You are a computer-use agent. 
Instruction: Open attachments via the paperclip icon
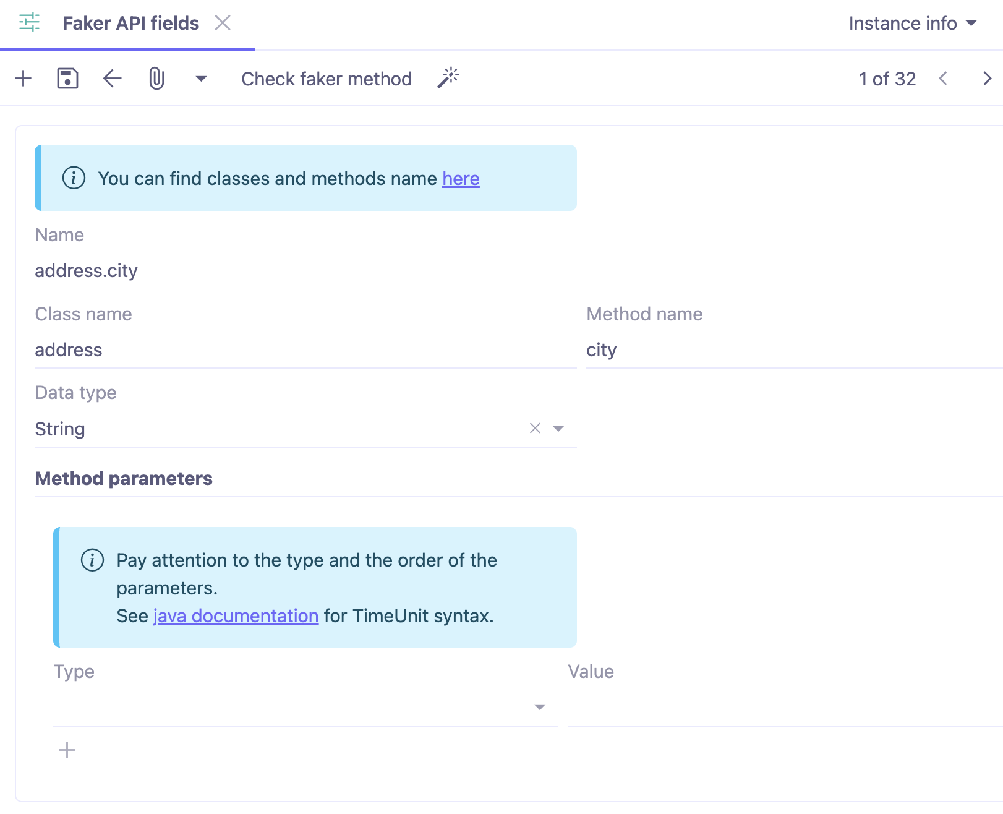pyautogui.click(x=156, y=79)
